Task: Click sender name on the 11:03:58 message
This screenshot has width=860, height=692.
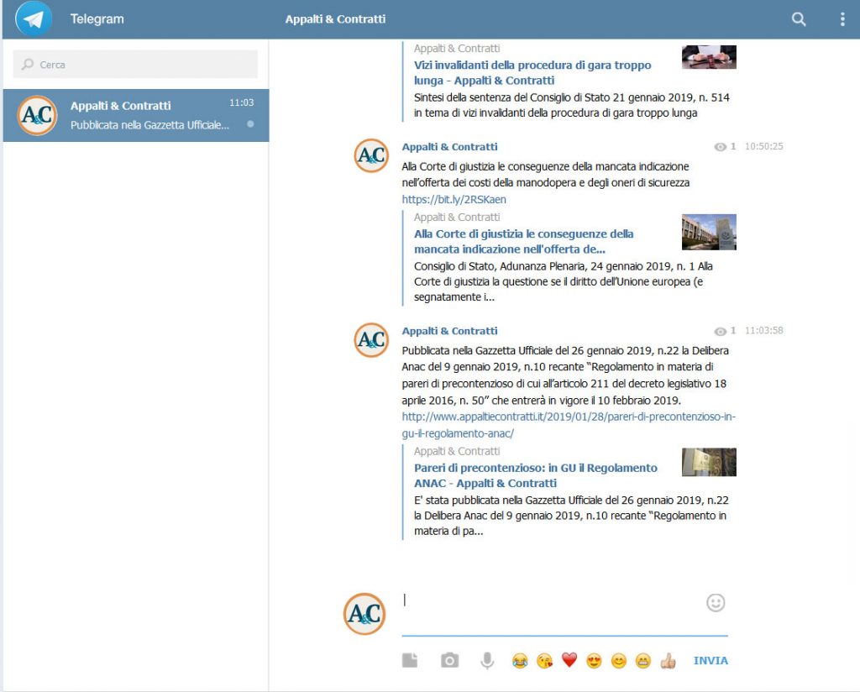Action: [450, 331]
